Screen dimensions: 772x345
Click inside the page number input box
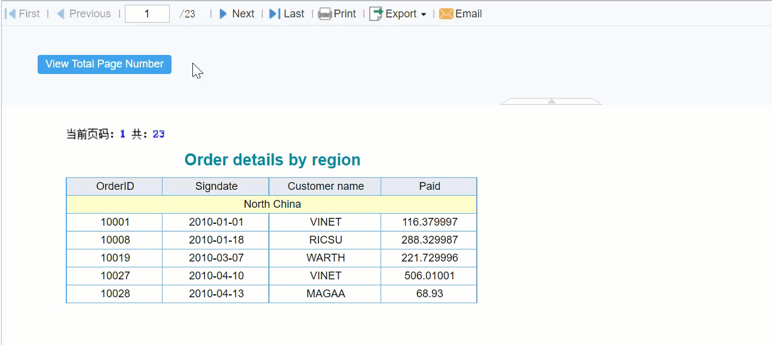coord(147,13)
